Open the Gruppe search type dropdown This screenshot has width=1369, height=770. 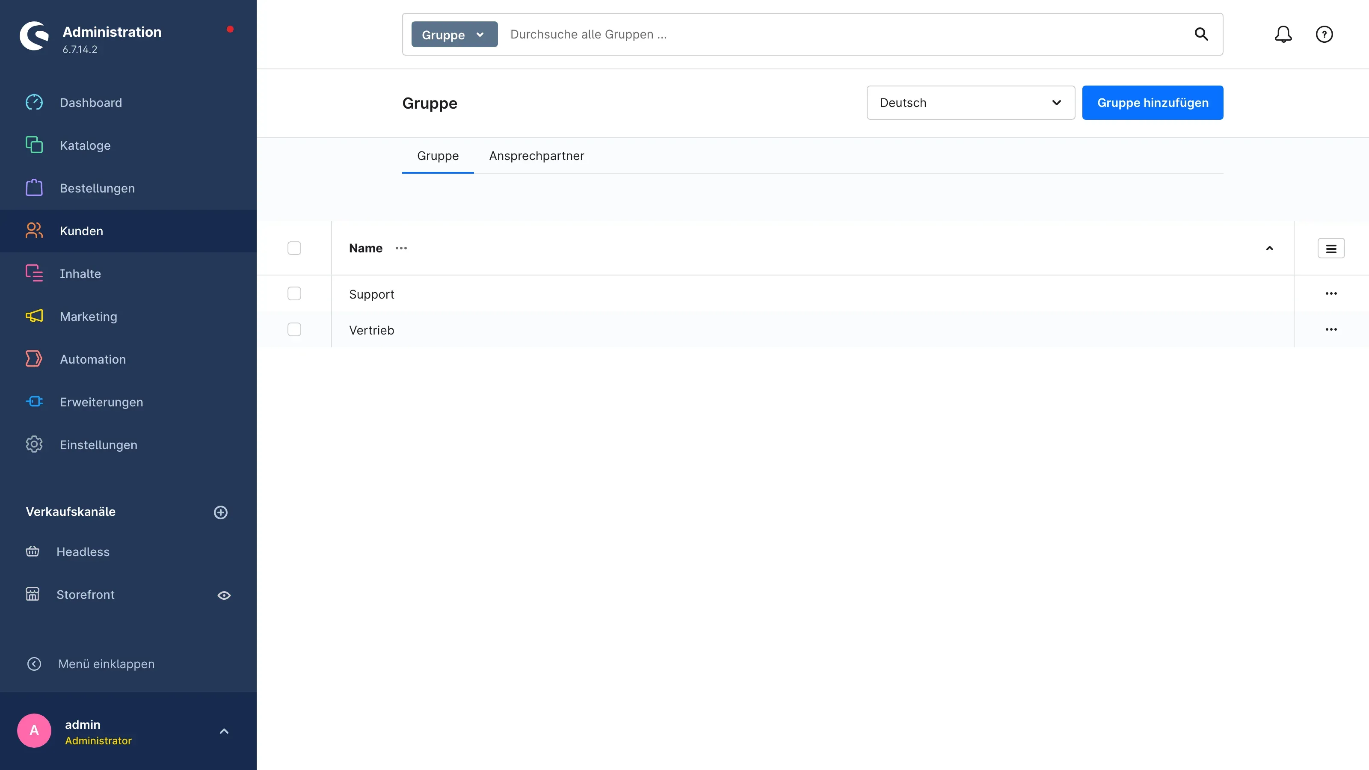(454, 35)
